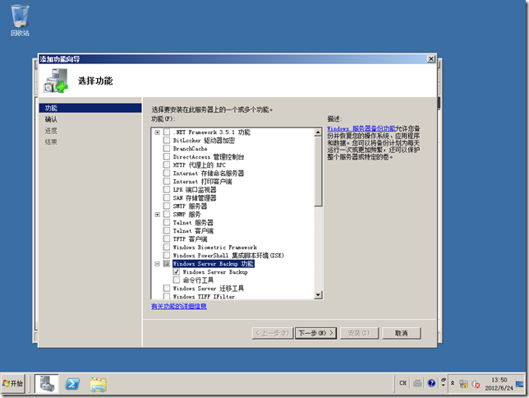This screenshot has width=529, height=398.
Task: Enable the Windows PowerShell ISE checkbox
Action: 167,255
